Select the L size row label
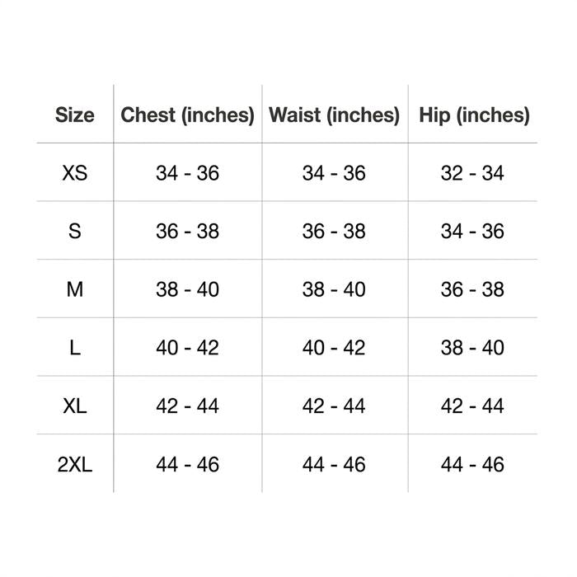 click(x=75, y=347)
